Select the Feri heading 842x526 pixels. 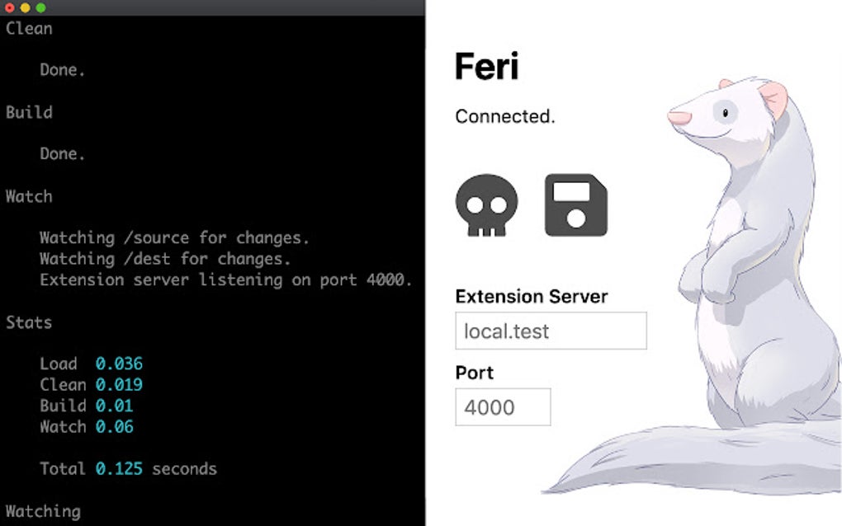coord(486,66)
